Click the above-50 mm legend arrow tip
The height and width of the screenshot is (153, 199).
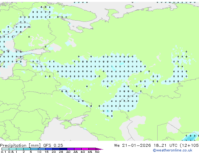99,149
